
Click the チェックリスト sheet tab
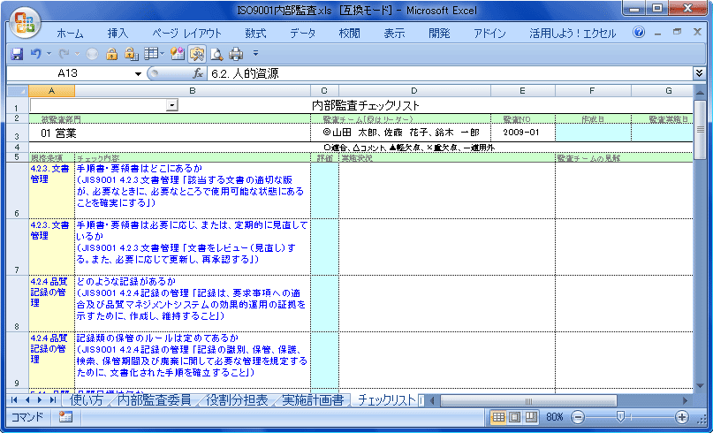click(x=386, y=400)
